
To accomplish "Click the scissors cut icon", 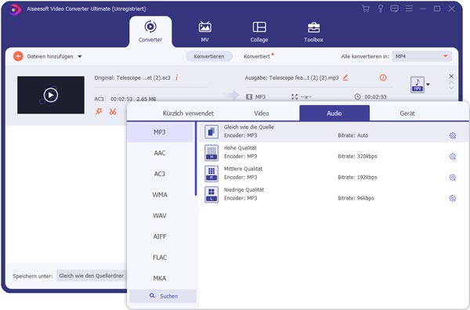I will click(x=113, y=112).
